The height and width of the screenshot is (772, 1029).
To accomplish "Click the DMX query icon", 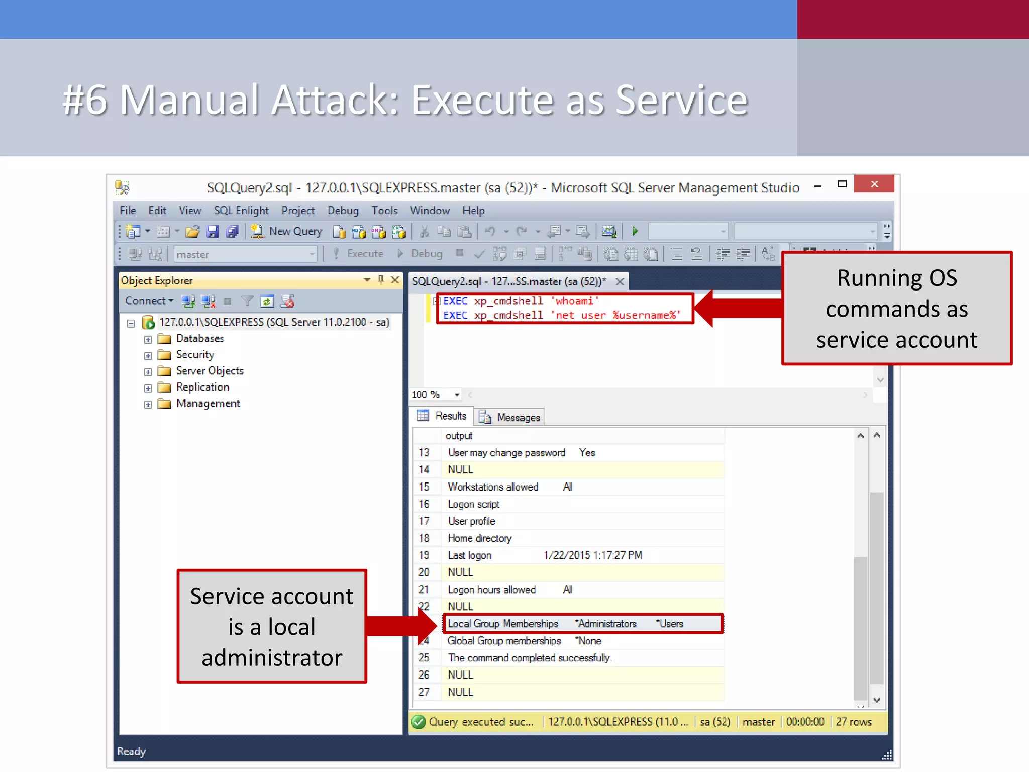I will pos(378,232).
